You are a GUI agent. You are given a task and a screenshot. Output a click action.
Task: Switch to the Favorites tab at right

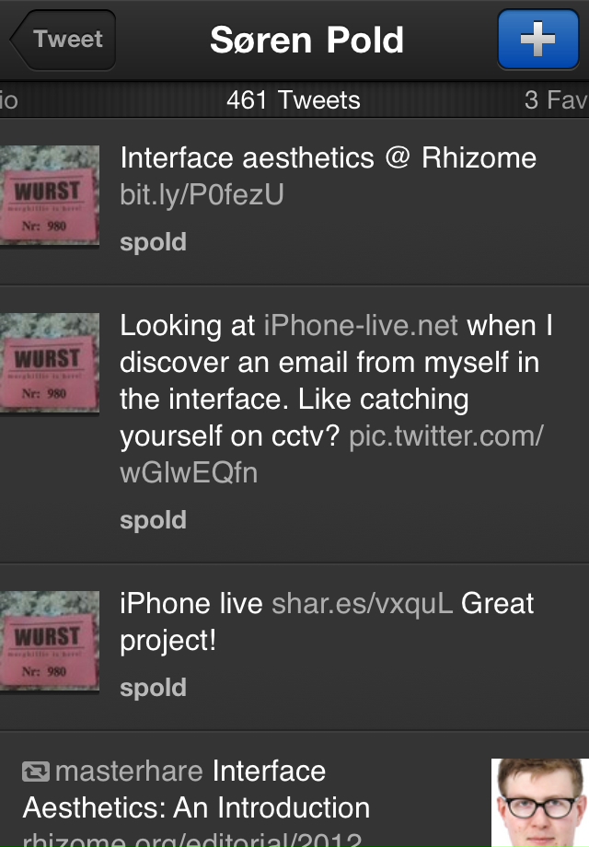555,99
